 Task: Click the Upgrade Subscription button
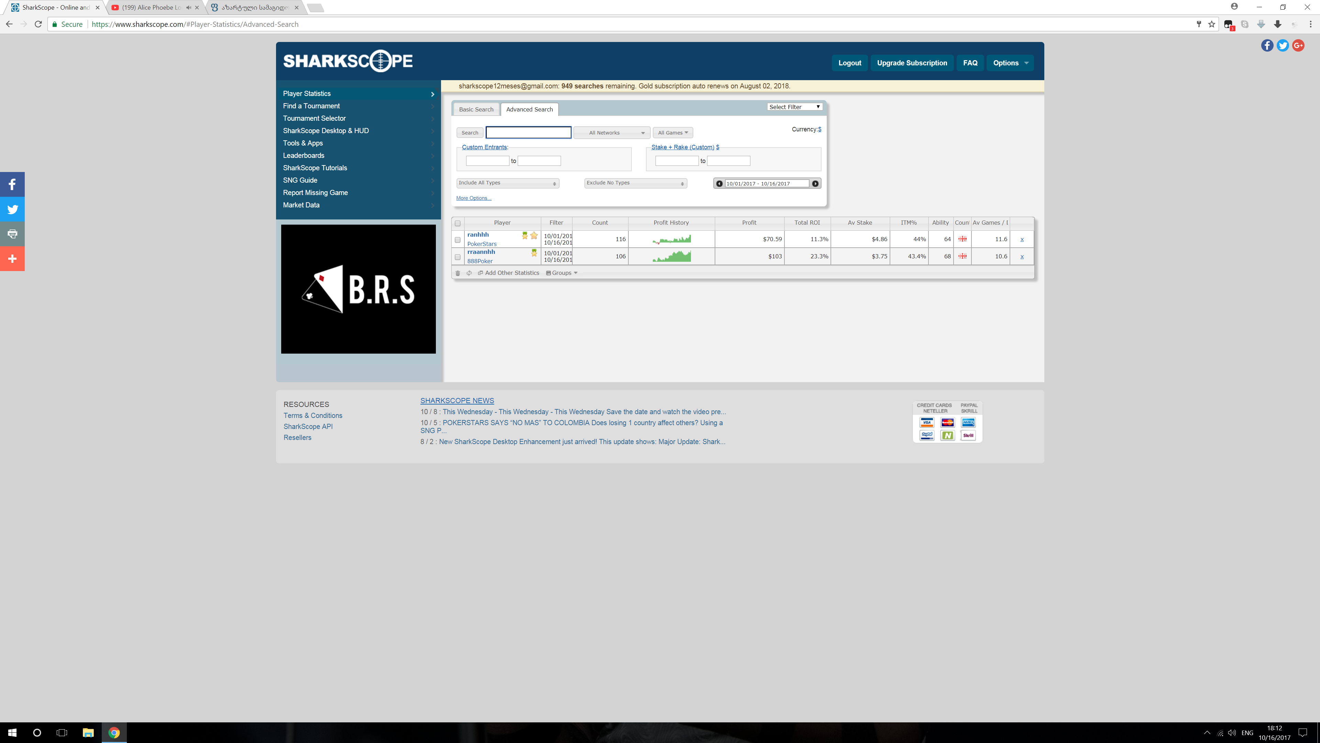[x=912, y=63]
